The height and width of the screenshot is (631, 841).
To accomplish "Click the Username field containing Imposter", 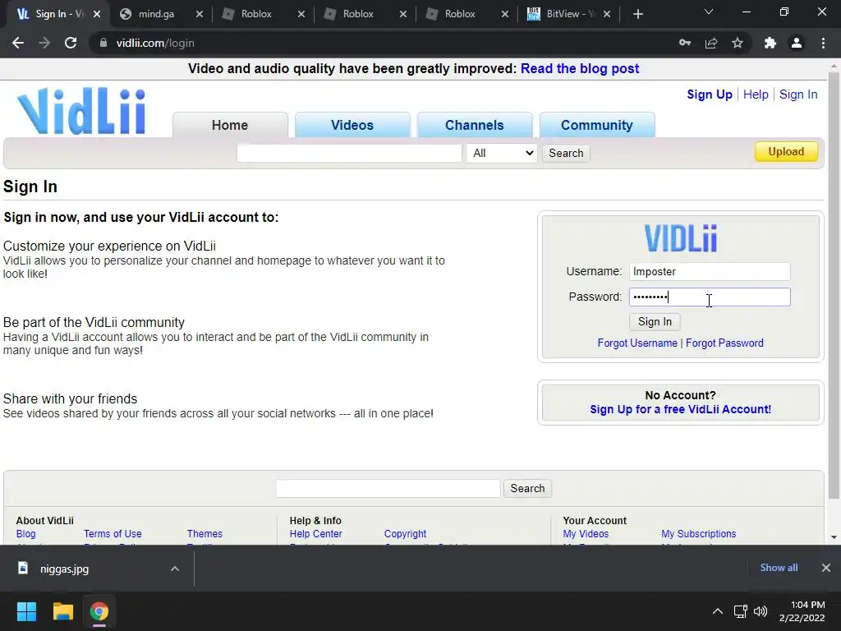I will point(710,271).
